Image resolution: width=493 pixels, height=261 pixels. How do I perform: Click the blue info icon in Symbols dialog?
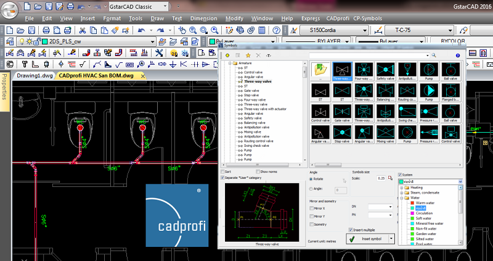458,56
